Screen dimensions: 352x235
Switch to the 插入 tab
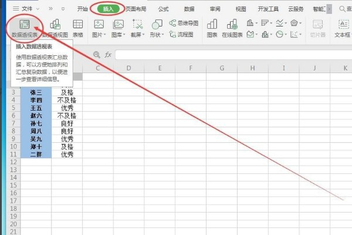point(108,9)
